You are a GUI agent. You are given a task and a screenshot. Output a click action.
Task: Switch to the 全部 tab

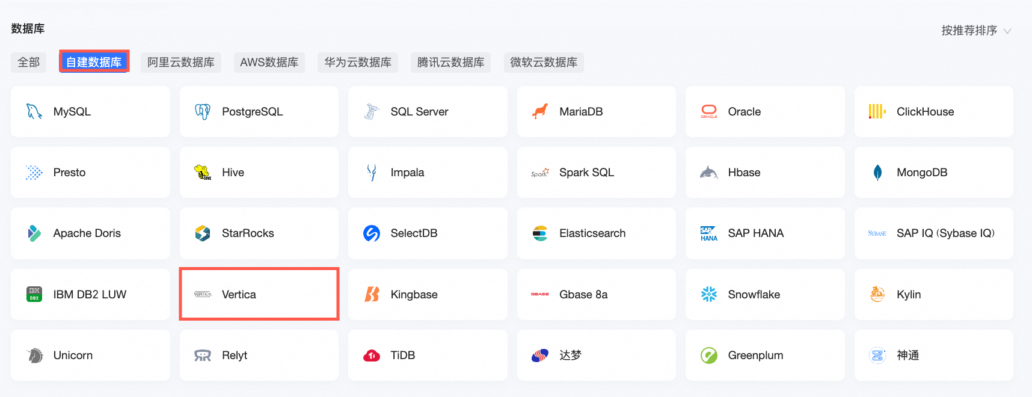[29, 62]
